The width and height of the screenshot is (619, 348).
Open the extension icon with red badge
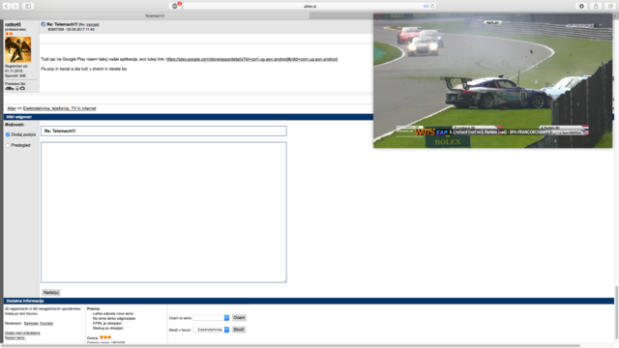pyautogui.click(x=175, y=6)
